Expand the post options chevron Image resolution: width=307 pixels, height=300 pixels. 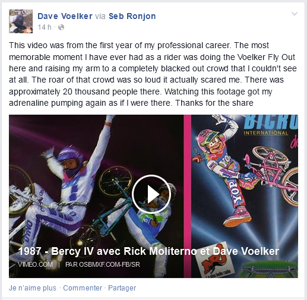295,14
